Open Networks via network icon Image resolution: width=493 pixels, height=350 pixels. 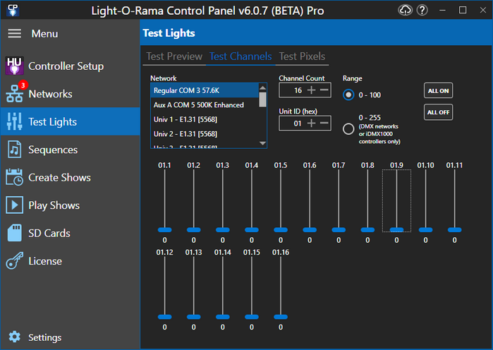[14, 94]
